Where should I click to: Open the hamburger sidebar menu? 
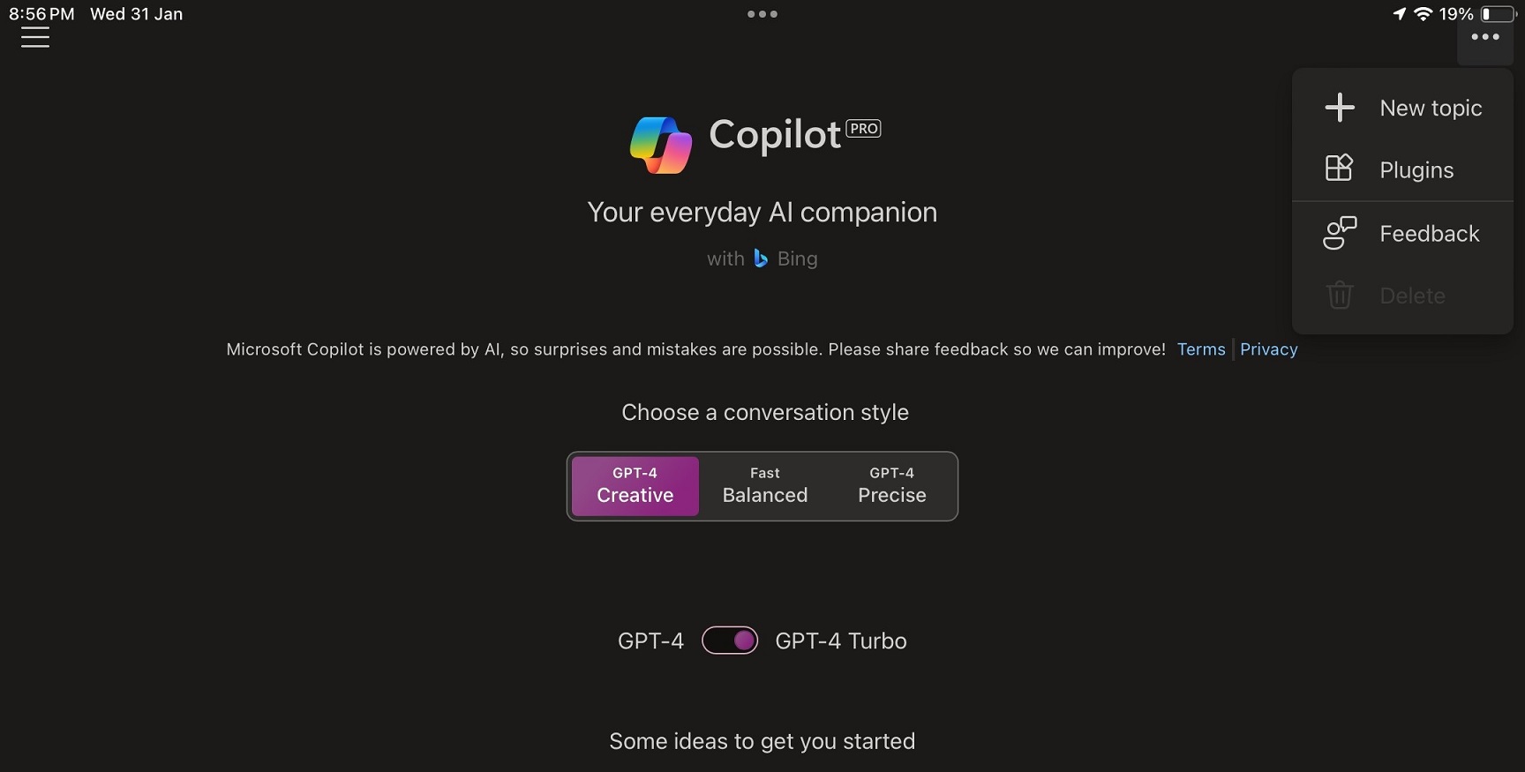point(34,37)
